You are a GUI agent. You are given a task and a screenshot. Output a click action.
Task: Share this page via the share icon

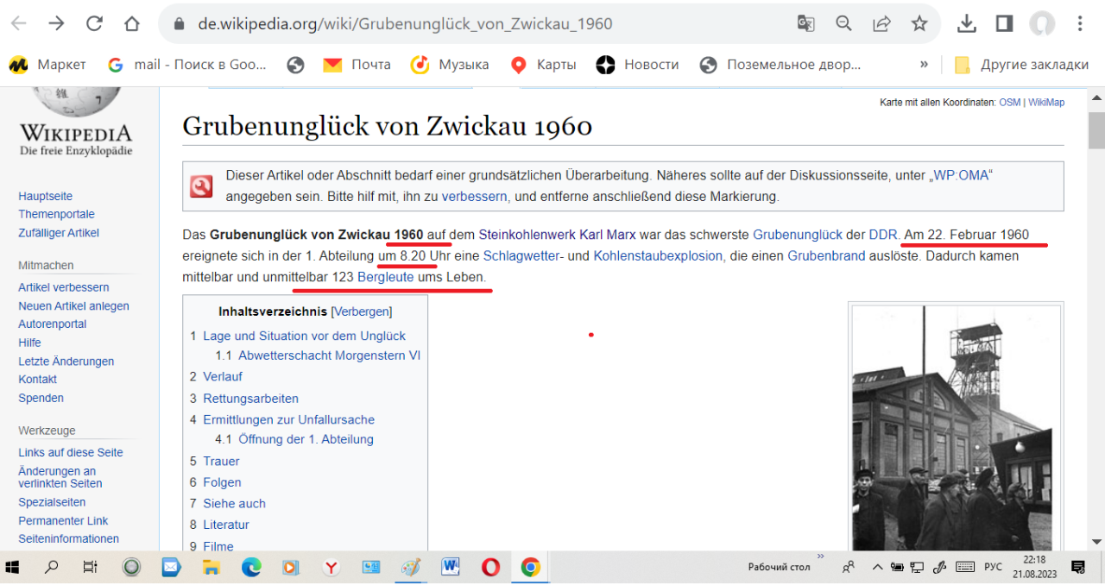point(882,23)
